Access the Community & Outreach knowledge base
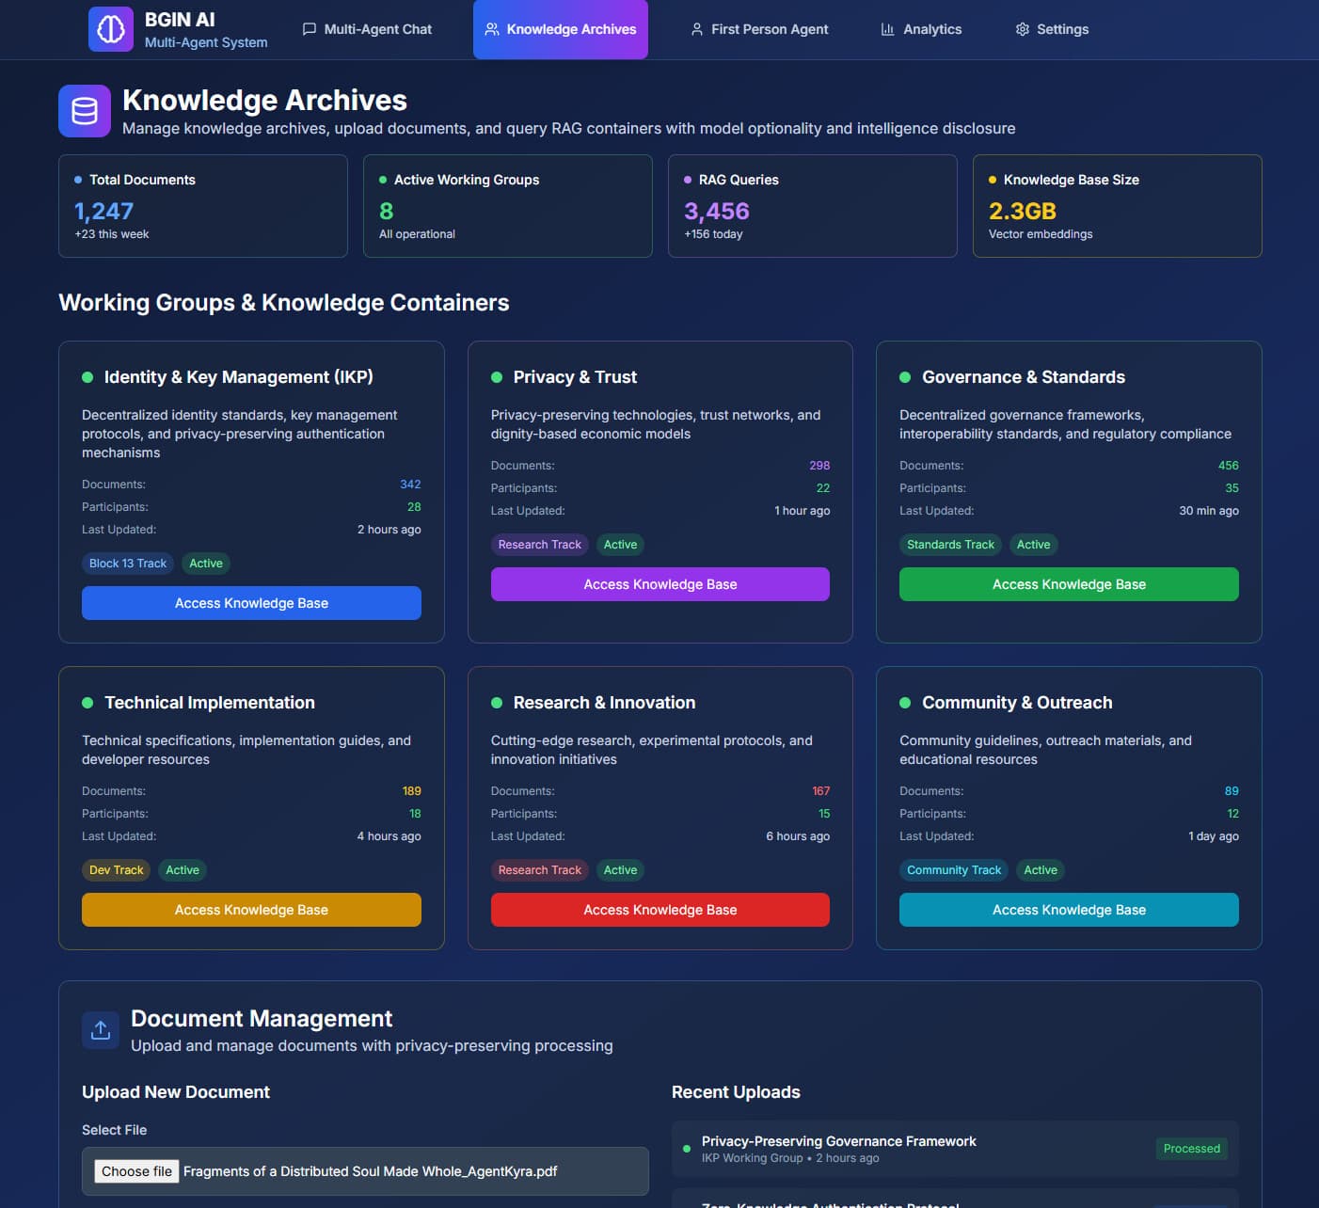This screenshot has height=1208, width=1319. tap(1069, 910)
